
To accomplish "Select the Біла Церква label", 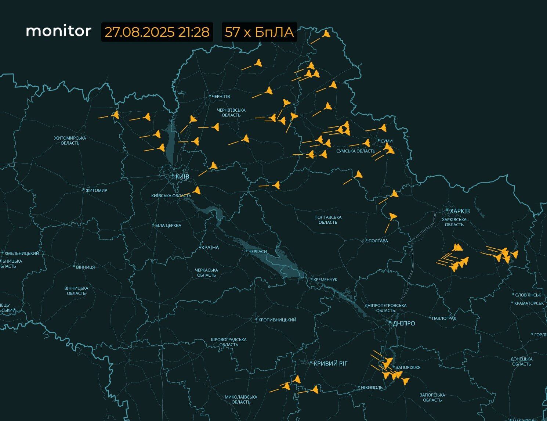I will 167,225.
